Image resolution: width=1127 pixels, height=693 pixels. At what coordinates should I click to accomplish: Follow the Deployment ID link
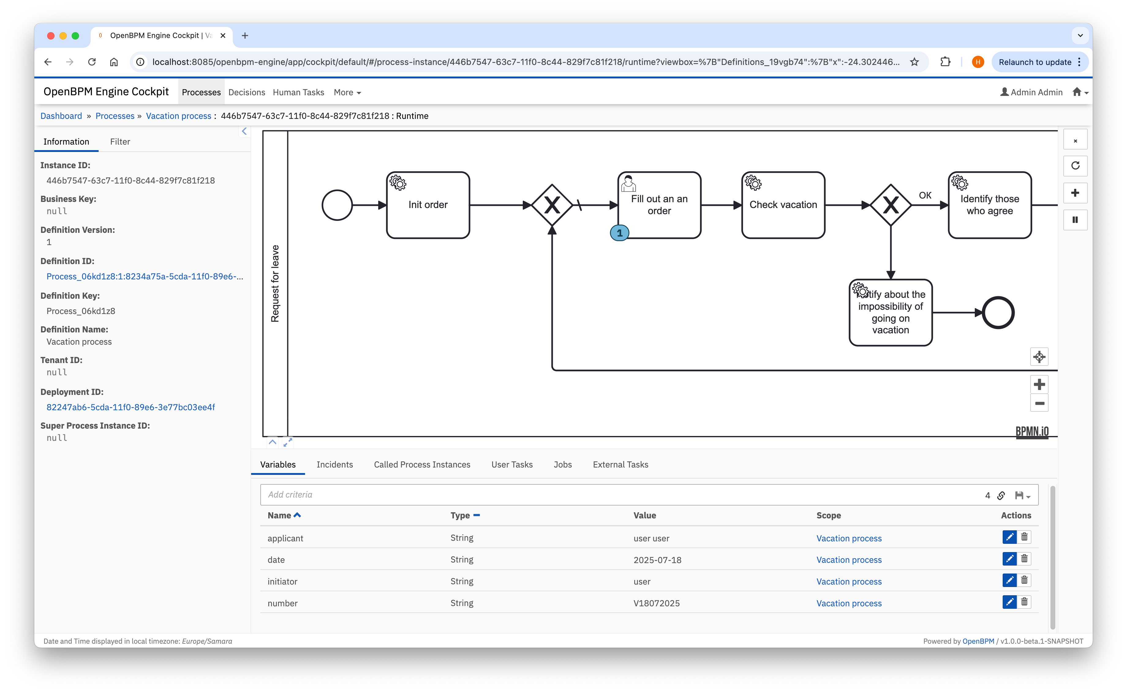tap(130, 407)
